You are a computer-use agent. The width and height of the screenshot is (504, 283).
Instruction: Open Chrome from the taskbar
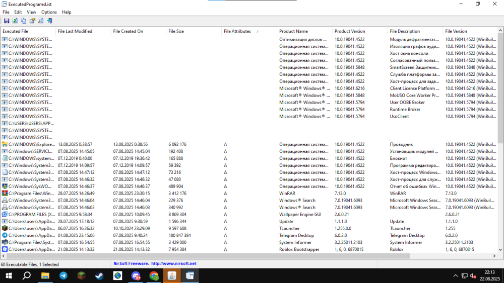point(154,275)
